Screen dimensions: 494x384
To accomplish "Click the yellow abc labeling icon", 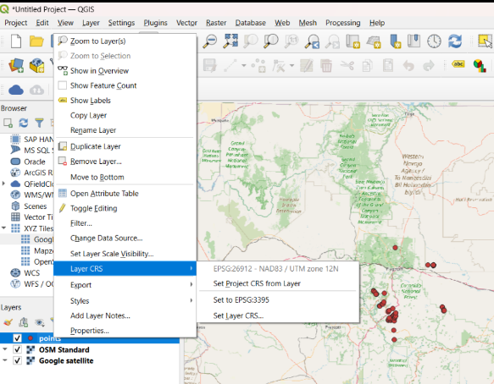I will (x=458, y=64).
